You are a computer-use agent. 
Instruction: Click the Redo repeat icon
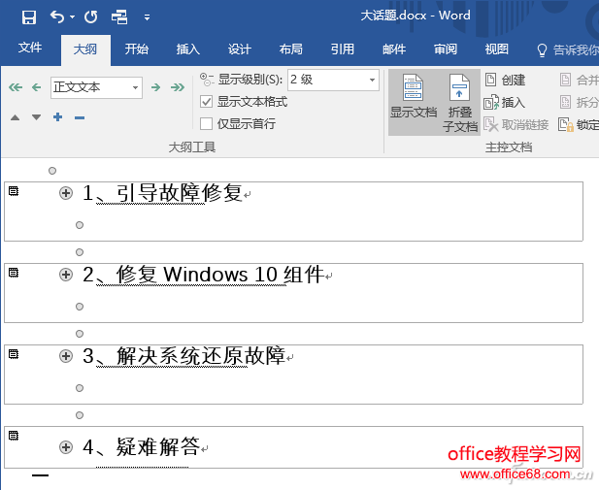point(91,17)
